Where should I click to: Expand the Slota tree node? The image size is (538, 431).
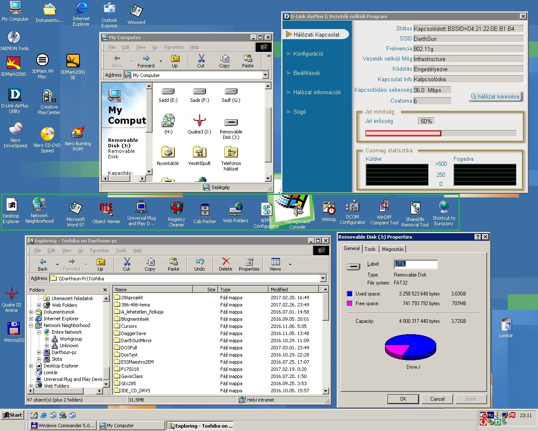tap(39, 359)
